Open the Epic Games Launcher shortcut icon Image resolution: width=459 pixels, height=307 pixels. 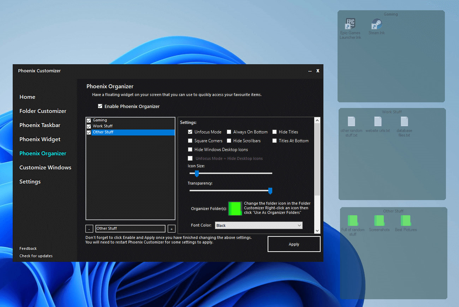click(350, 24)
